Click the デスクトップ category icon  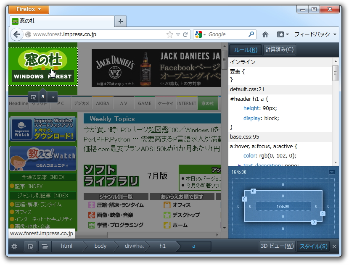click(x=167, y=215)
